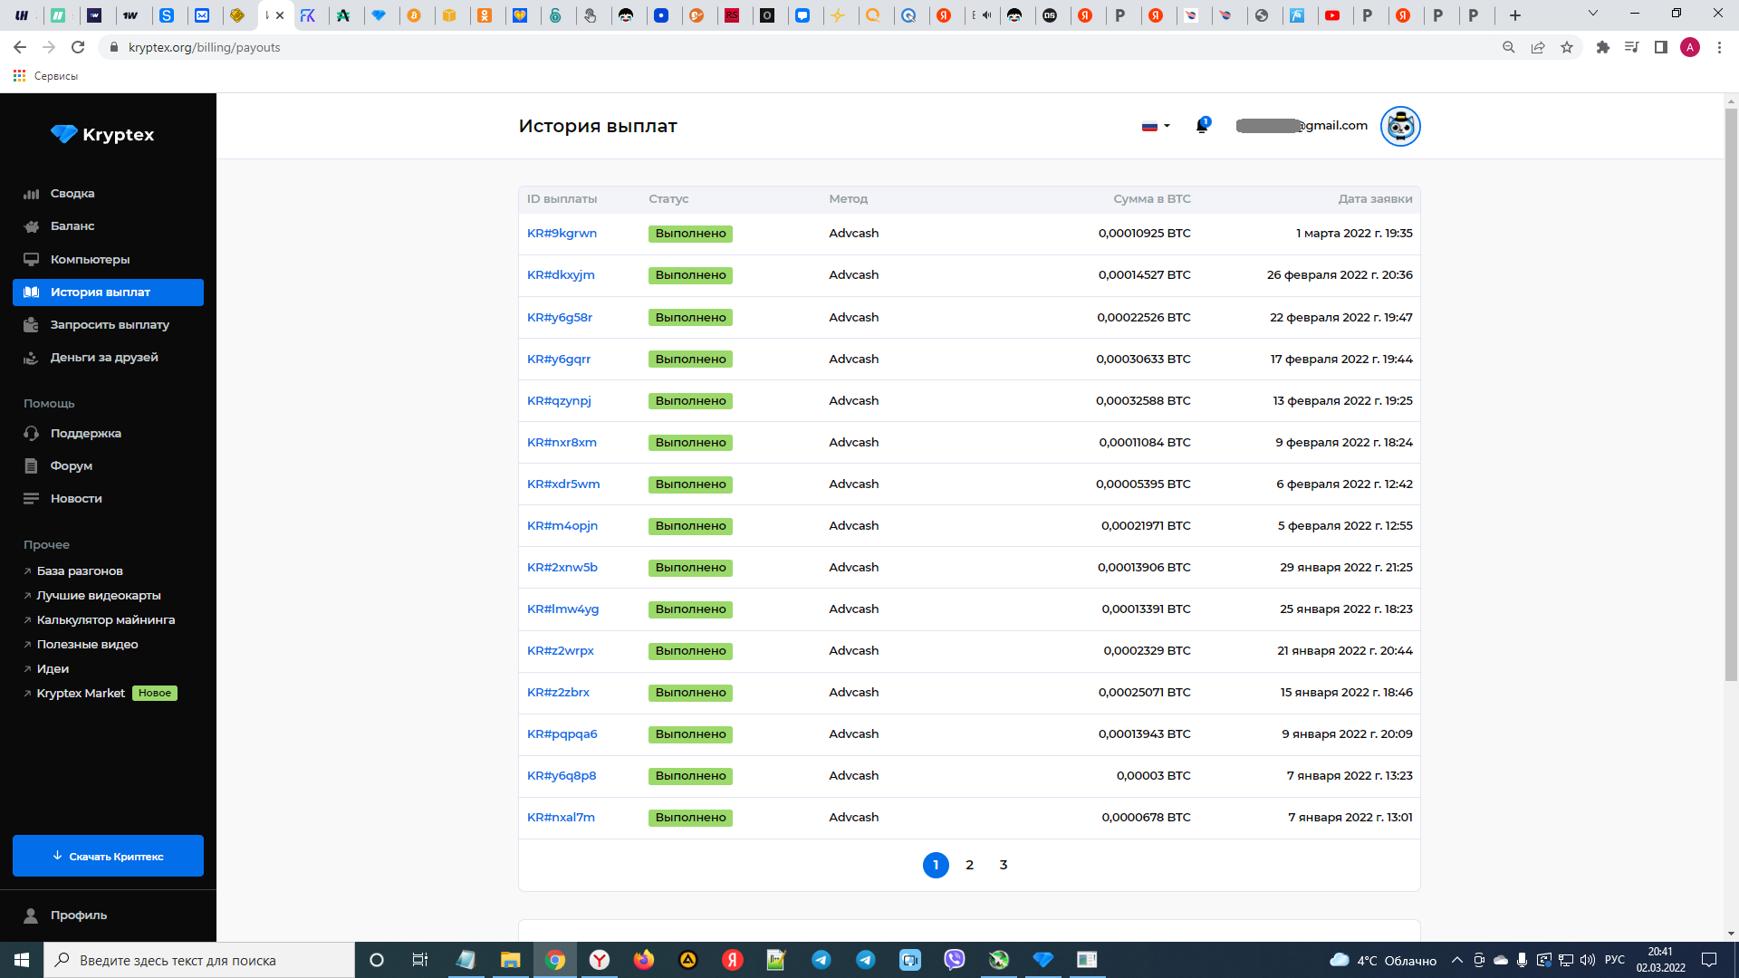This screenshot has height=978, width=1739.
Task: Open Сервисы apps shortcut
Action: click(x=45, y=76)
